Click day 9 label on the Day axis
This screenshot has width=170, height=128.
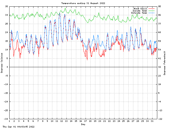(x=47, y=121)
